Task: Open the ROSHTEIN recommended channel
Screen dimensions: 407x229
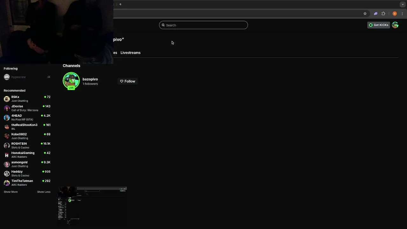Action: [27, 145]
